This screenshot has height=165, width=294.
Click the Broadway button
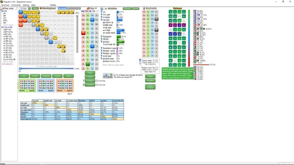(x=46, y=76)
